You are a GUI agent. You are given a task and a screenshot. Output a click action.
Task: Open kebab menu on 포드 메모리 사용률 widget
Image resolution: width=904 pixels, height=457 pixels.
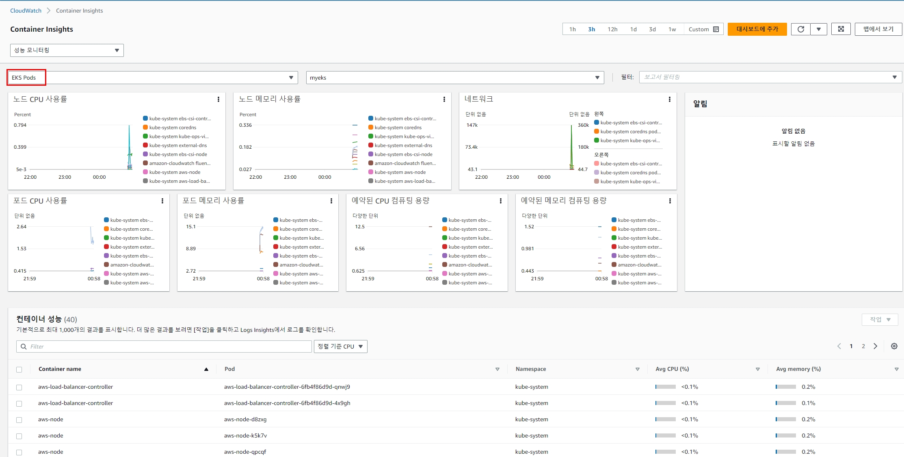(331, 201)
